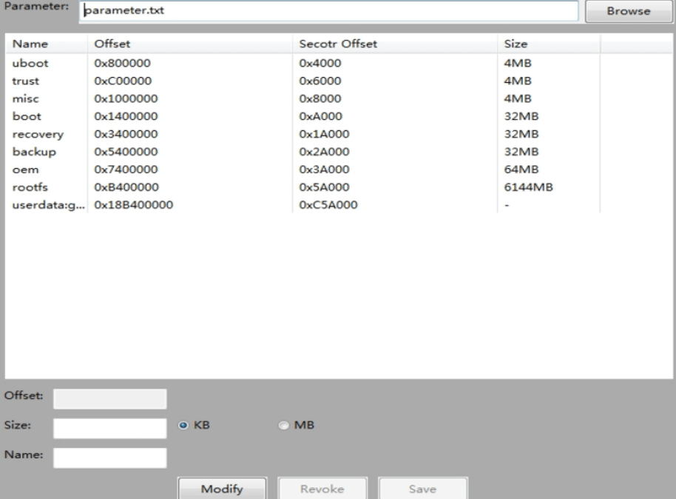
Task: Click offset value 0xC00000
Action: (x=123, y=81)
